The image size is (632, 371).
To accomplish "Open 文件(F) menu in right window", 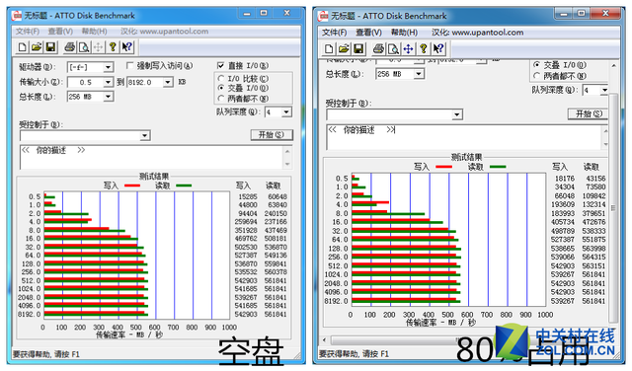I will [334, 33].
